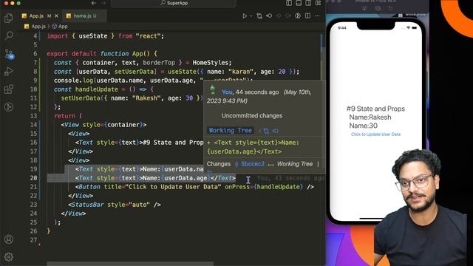Open the Accounts menu icon
Viewport: 473px width, 266px height.
tap(9, 239)
